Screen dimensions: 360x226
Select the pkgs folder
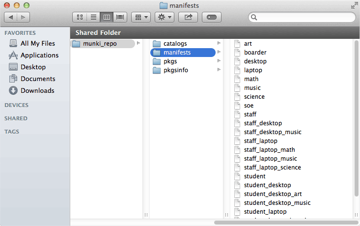point(170,61)
